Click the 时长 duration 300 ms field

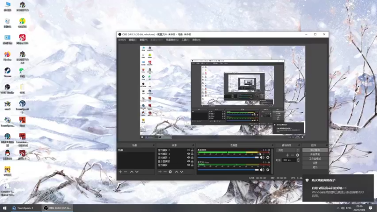[289, 160]
